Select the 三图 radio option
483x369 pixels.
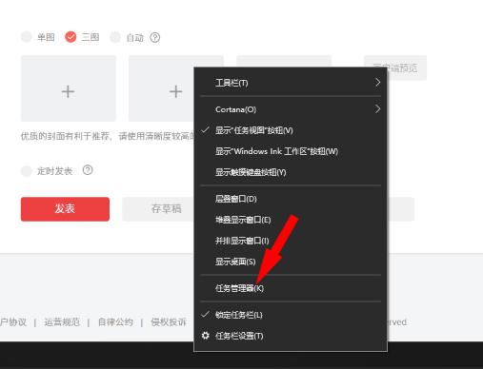click(x=70, y=37)
